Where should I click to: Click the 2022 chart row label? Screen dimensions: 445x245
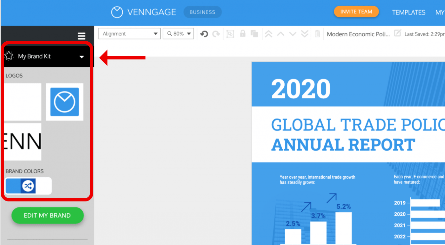pos(400,237)
